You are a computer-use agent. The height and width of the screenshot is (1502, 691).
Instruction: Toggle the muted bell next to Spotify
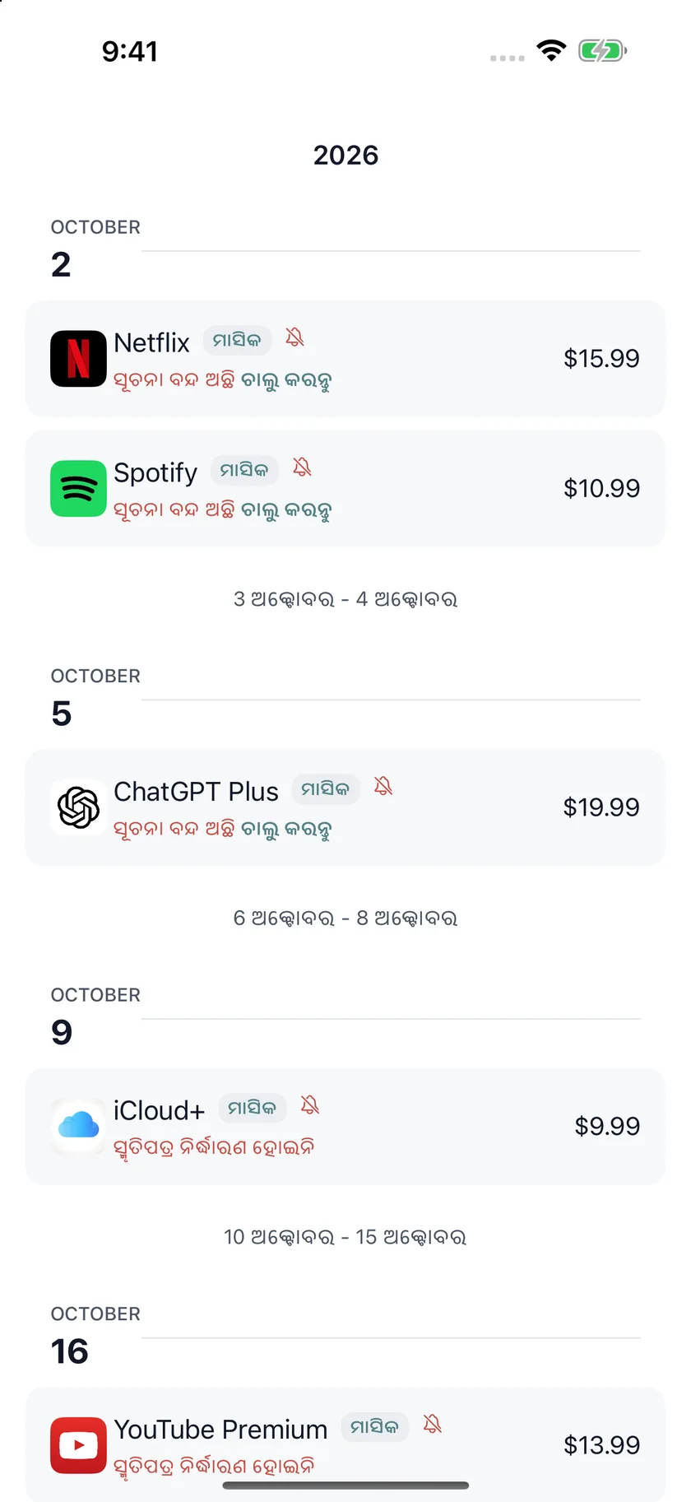tap(302, 467)
